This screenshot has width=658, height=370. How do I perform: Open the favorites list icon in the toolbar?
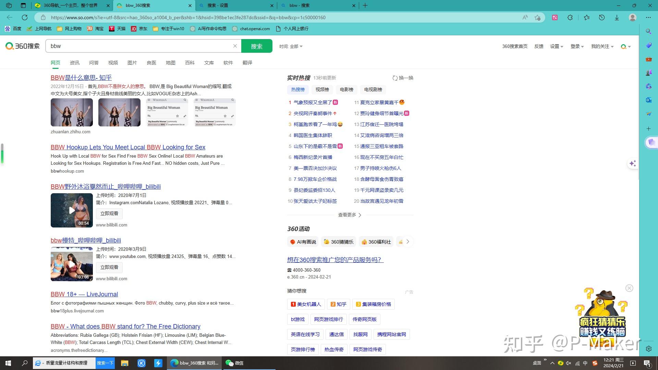[587, 17]
